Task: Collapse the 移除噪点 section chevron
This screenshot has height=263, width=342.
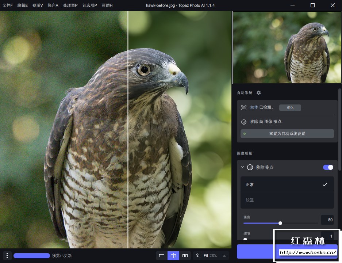Action: point(243,167)
